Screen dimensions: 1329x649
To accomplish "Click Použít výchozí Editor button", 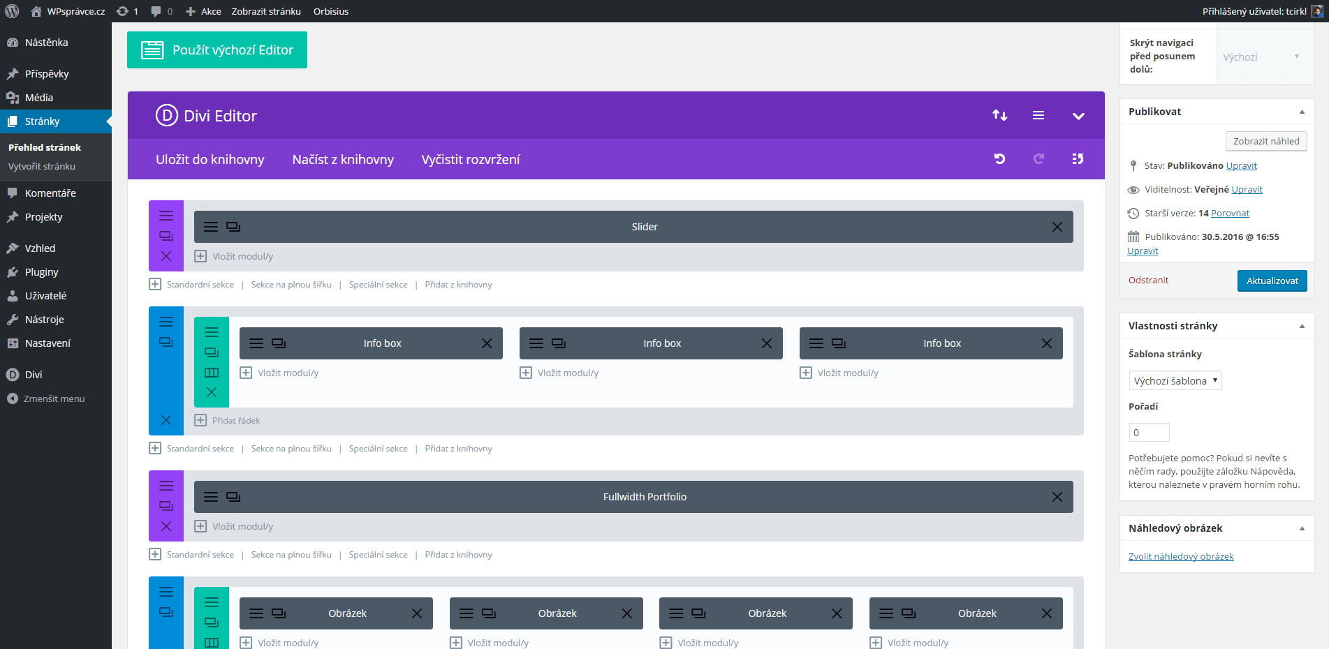I will 217,50.
